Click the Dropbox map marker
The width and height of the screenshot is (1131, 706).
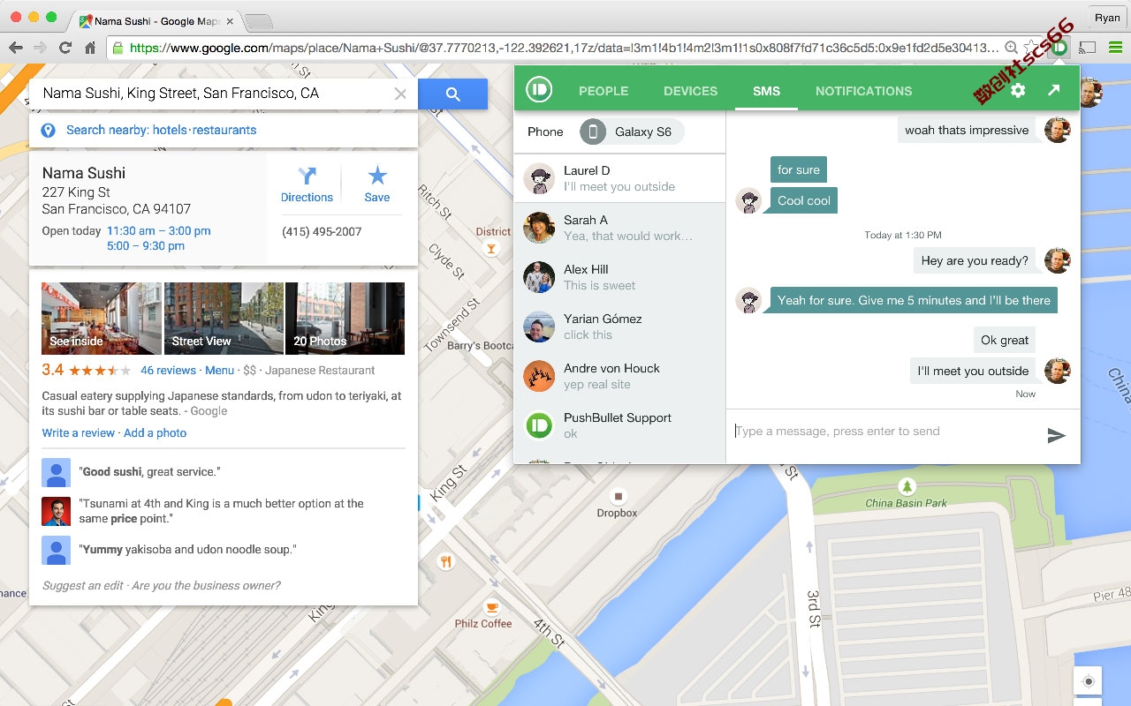[x=618, y=496]
